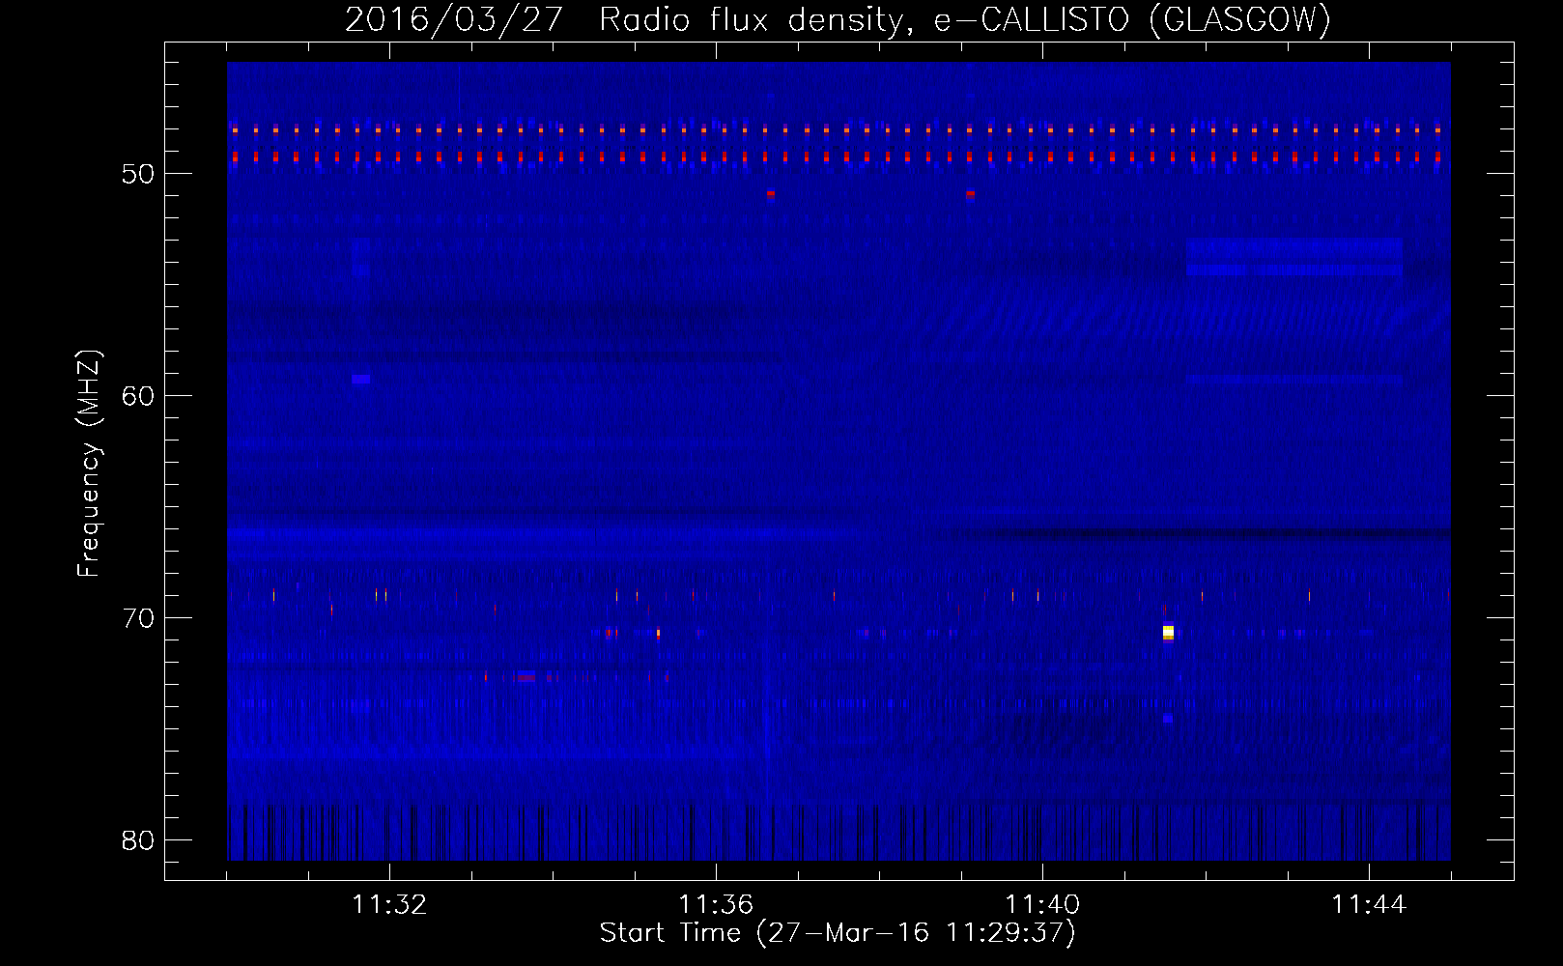Click the time tick label "11:44"

point(1369,905)
